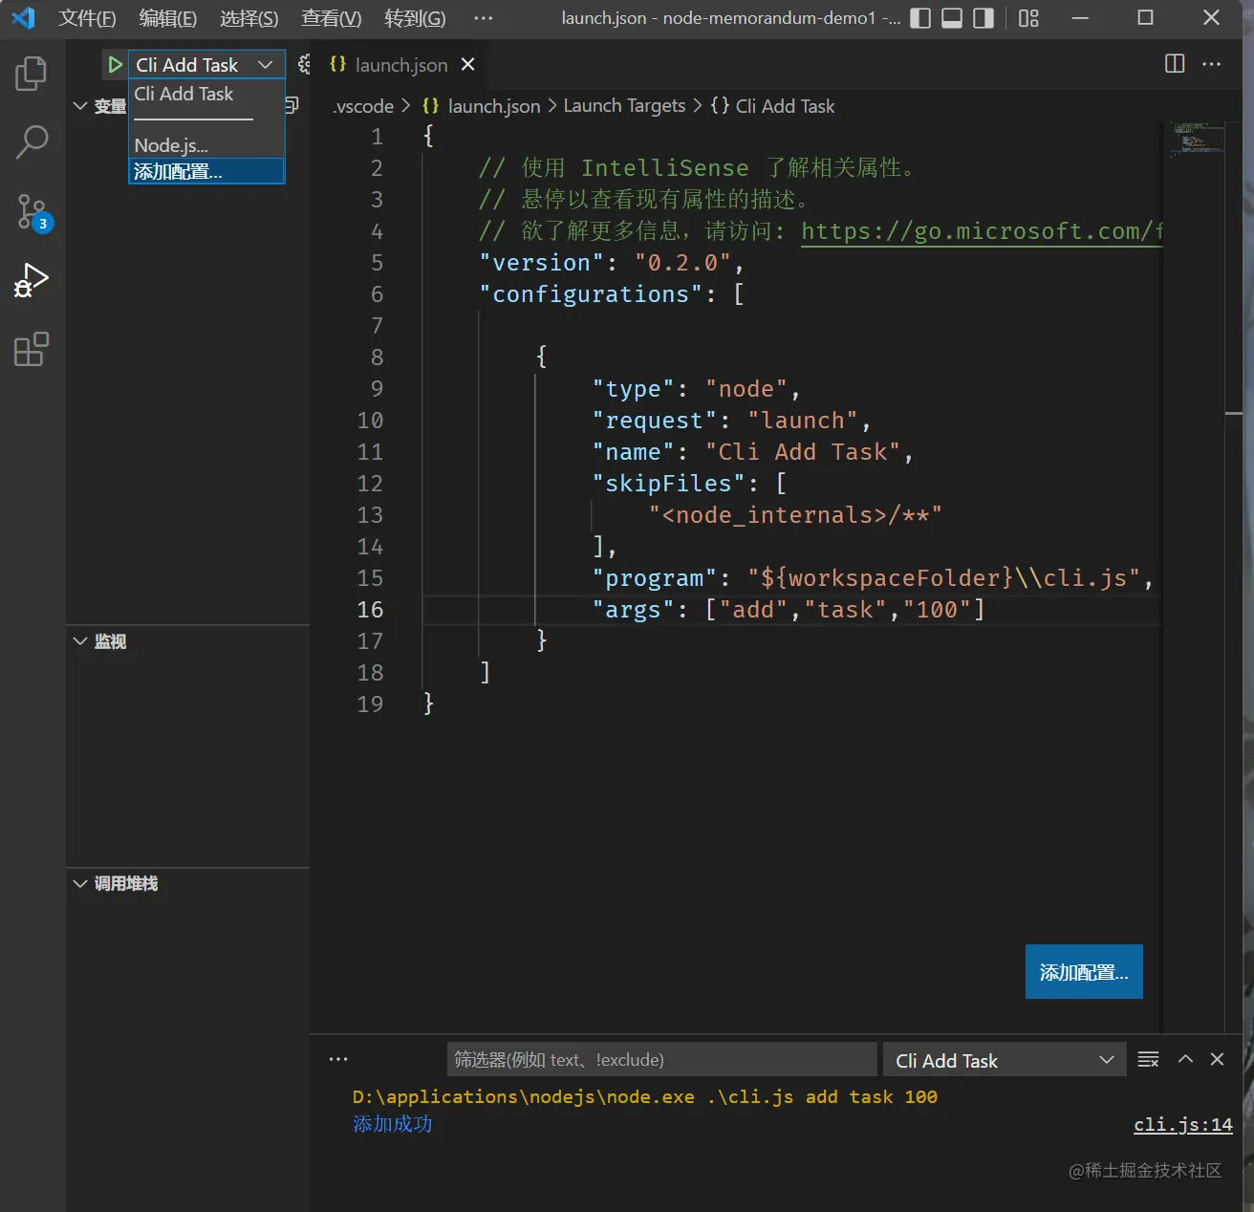This screenshot has height=1212, width=1254.
Task: Open the cli.js:14 source link
Action: [x=1182, y=1125]
